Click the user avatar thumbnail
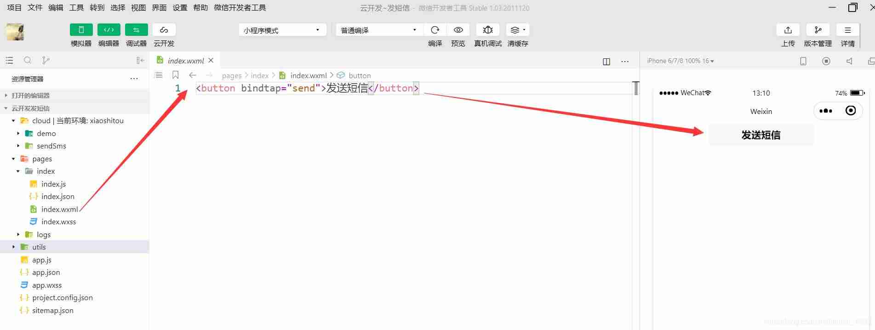The height and width of the screenshot is (330, 875). point(15,32)
